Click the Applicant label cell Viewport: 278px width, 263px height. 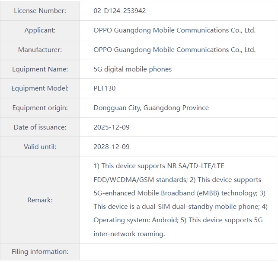[x=40, y=30]
